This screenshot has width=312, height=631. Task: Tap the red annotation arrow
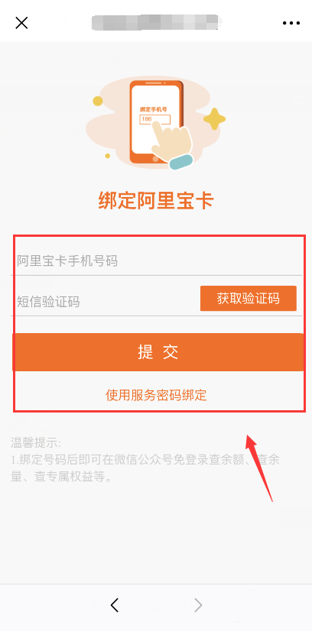click(x=259, y=467)
